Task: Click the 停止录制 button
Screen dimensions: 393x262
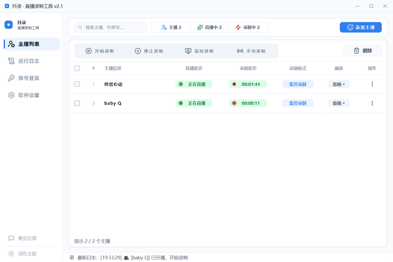Action: pos(149,51)
